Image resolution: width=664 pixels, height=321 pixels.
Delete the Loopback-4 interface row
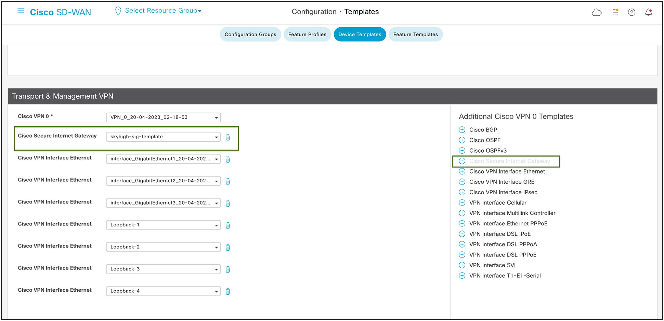pos(228,292)
